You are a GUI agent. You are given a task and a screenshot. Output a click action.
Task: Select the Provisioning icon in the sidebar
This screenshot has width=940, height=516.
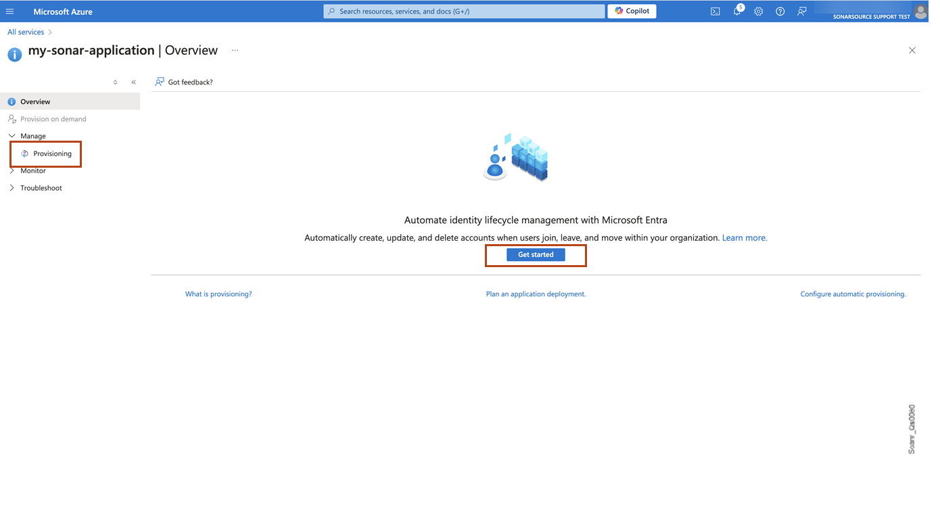24,154
